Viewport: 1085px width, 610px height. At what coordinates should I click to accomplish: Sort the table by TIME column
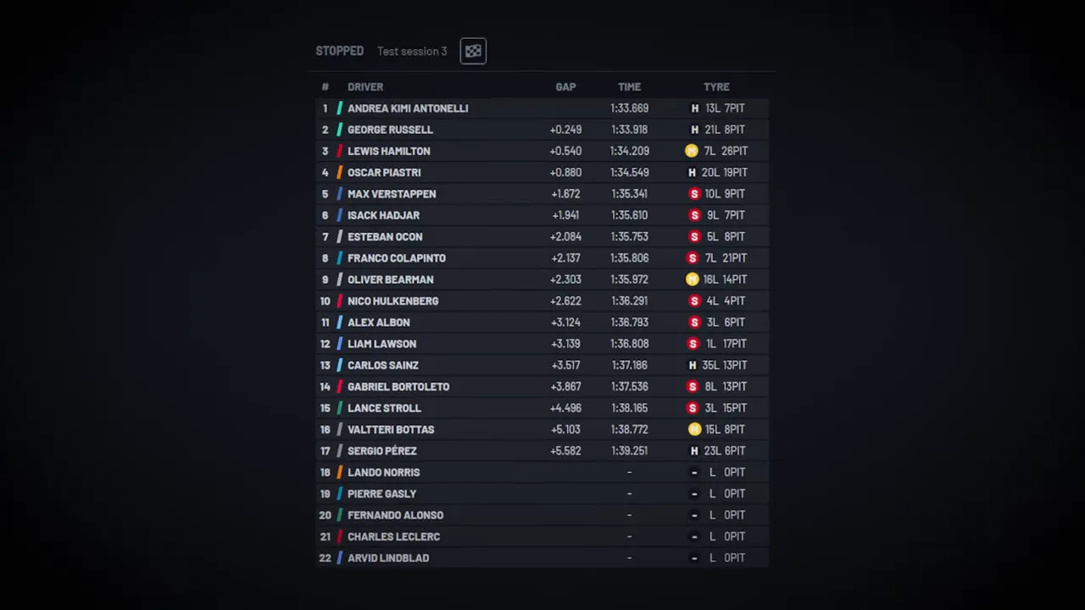(x=629, y=86)
